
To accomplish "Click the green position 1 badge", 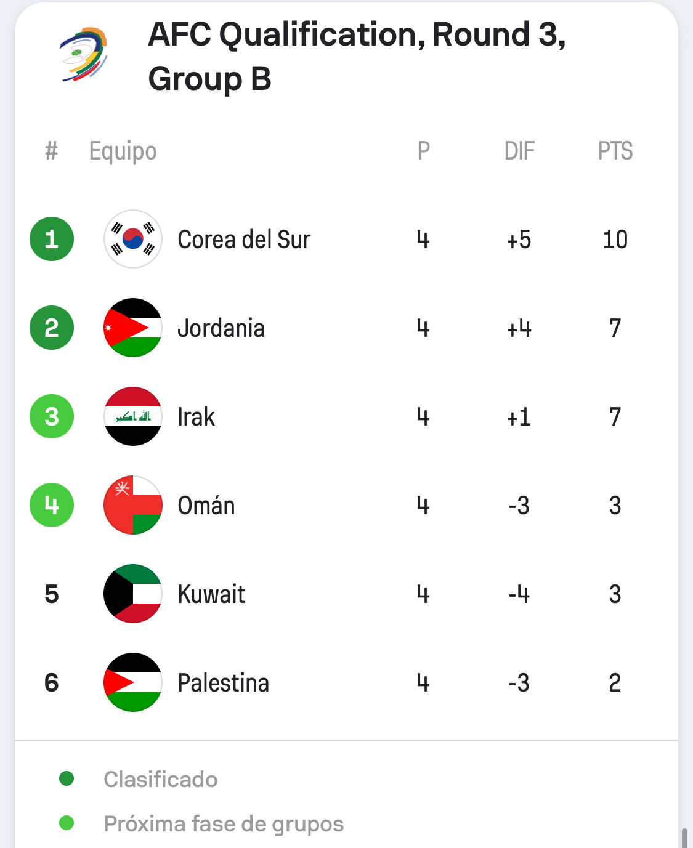I will (52, 239).
